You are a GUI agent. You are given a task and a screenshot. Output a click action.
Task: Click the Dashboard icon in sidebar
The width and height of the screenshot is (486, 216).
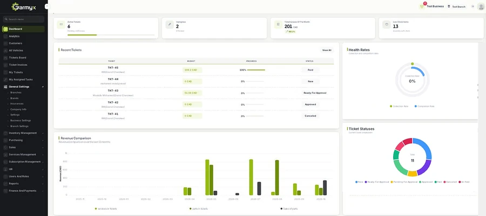coord(5,29)
